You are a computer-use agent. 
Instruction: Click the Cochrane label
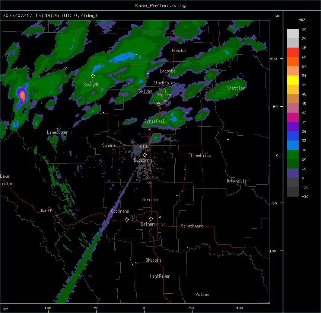tap(120, 211)
